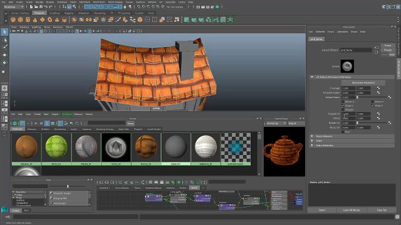This screenshot has height=225, width=401.
Task: Click the magnifier icon in node editor toolbar
Action: 173,182
